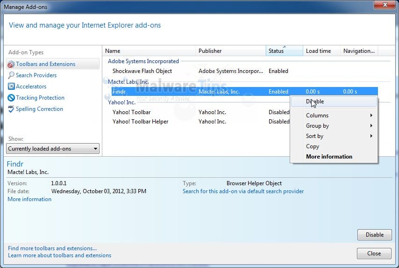Viewport: 399px width, 268px height.
Task: Click the Close button
Action: (374, 254)
